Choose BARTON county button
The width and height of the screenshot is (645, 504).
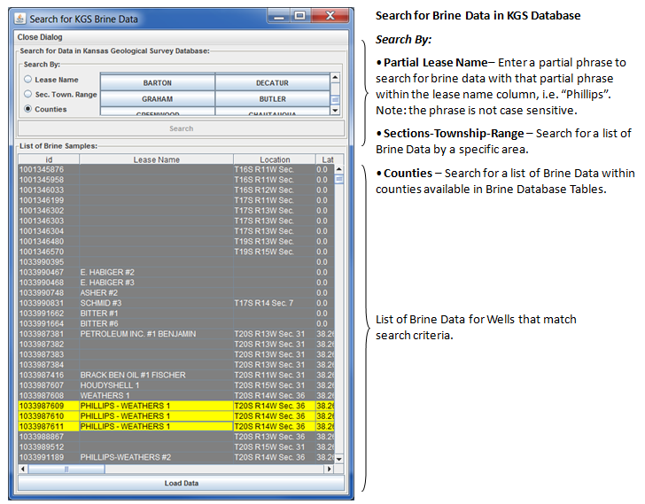pyautogui.click(x=158, y=82)
